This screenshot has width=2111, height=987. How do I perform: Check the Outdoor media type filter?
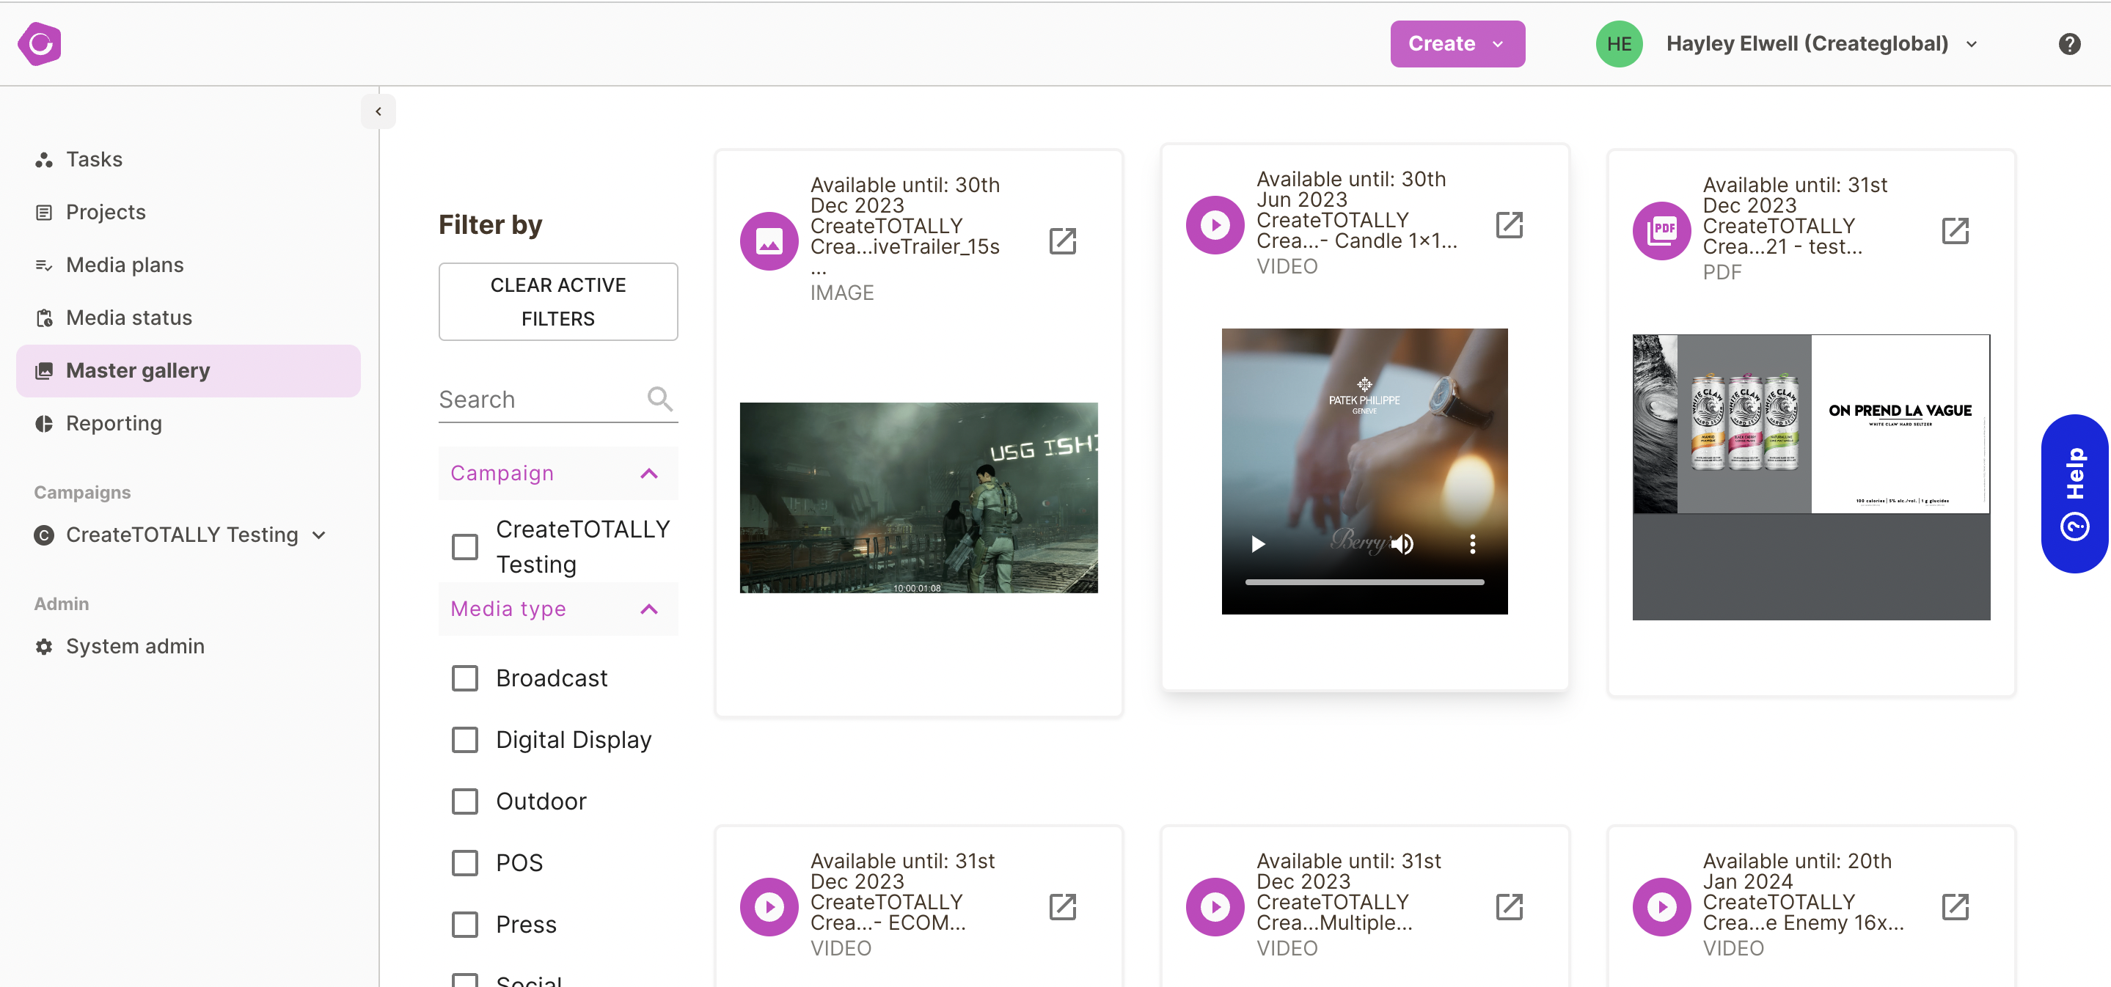click(x=464, y=801)
